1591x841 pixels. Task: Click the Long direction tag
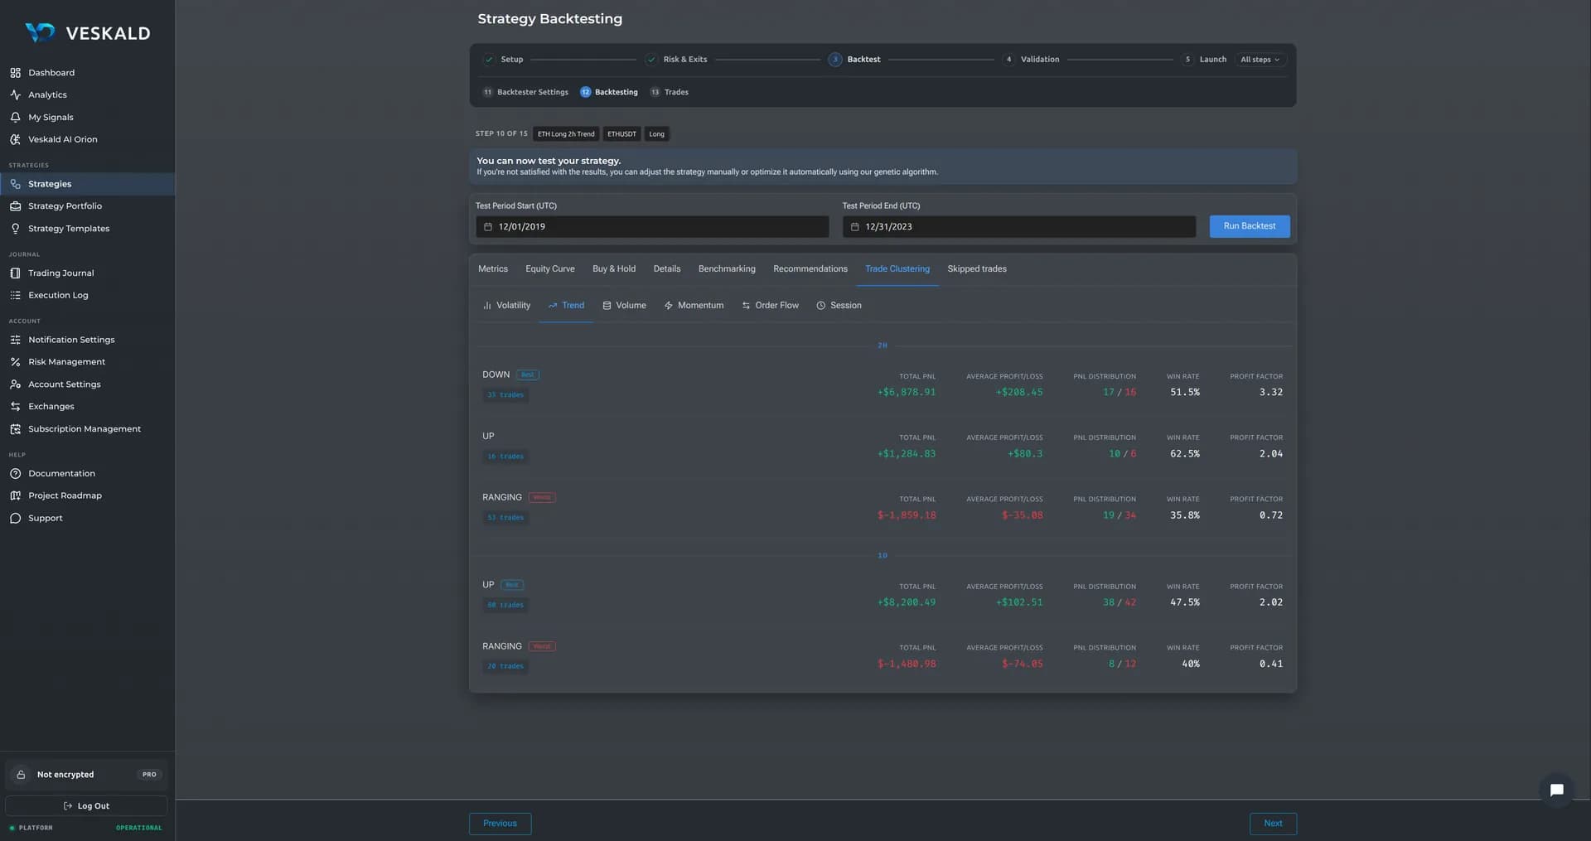(x=657, y=134)
